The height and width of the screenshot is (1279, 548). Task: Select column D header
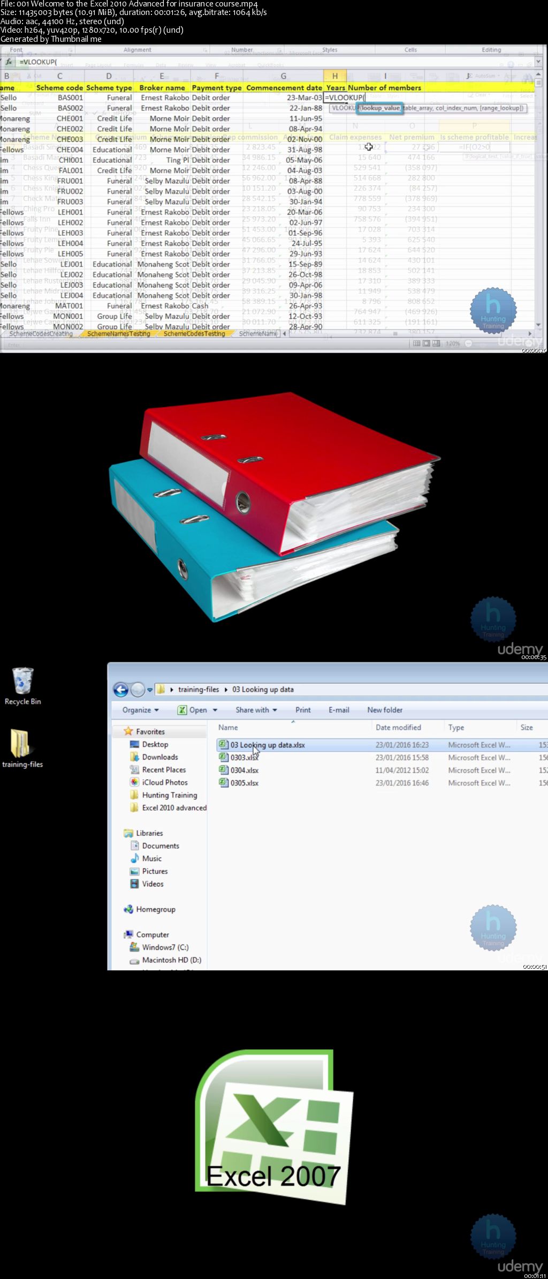109,76
